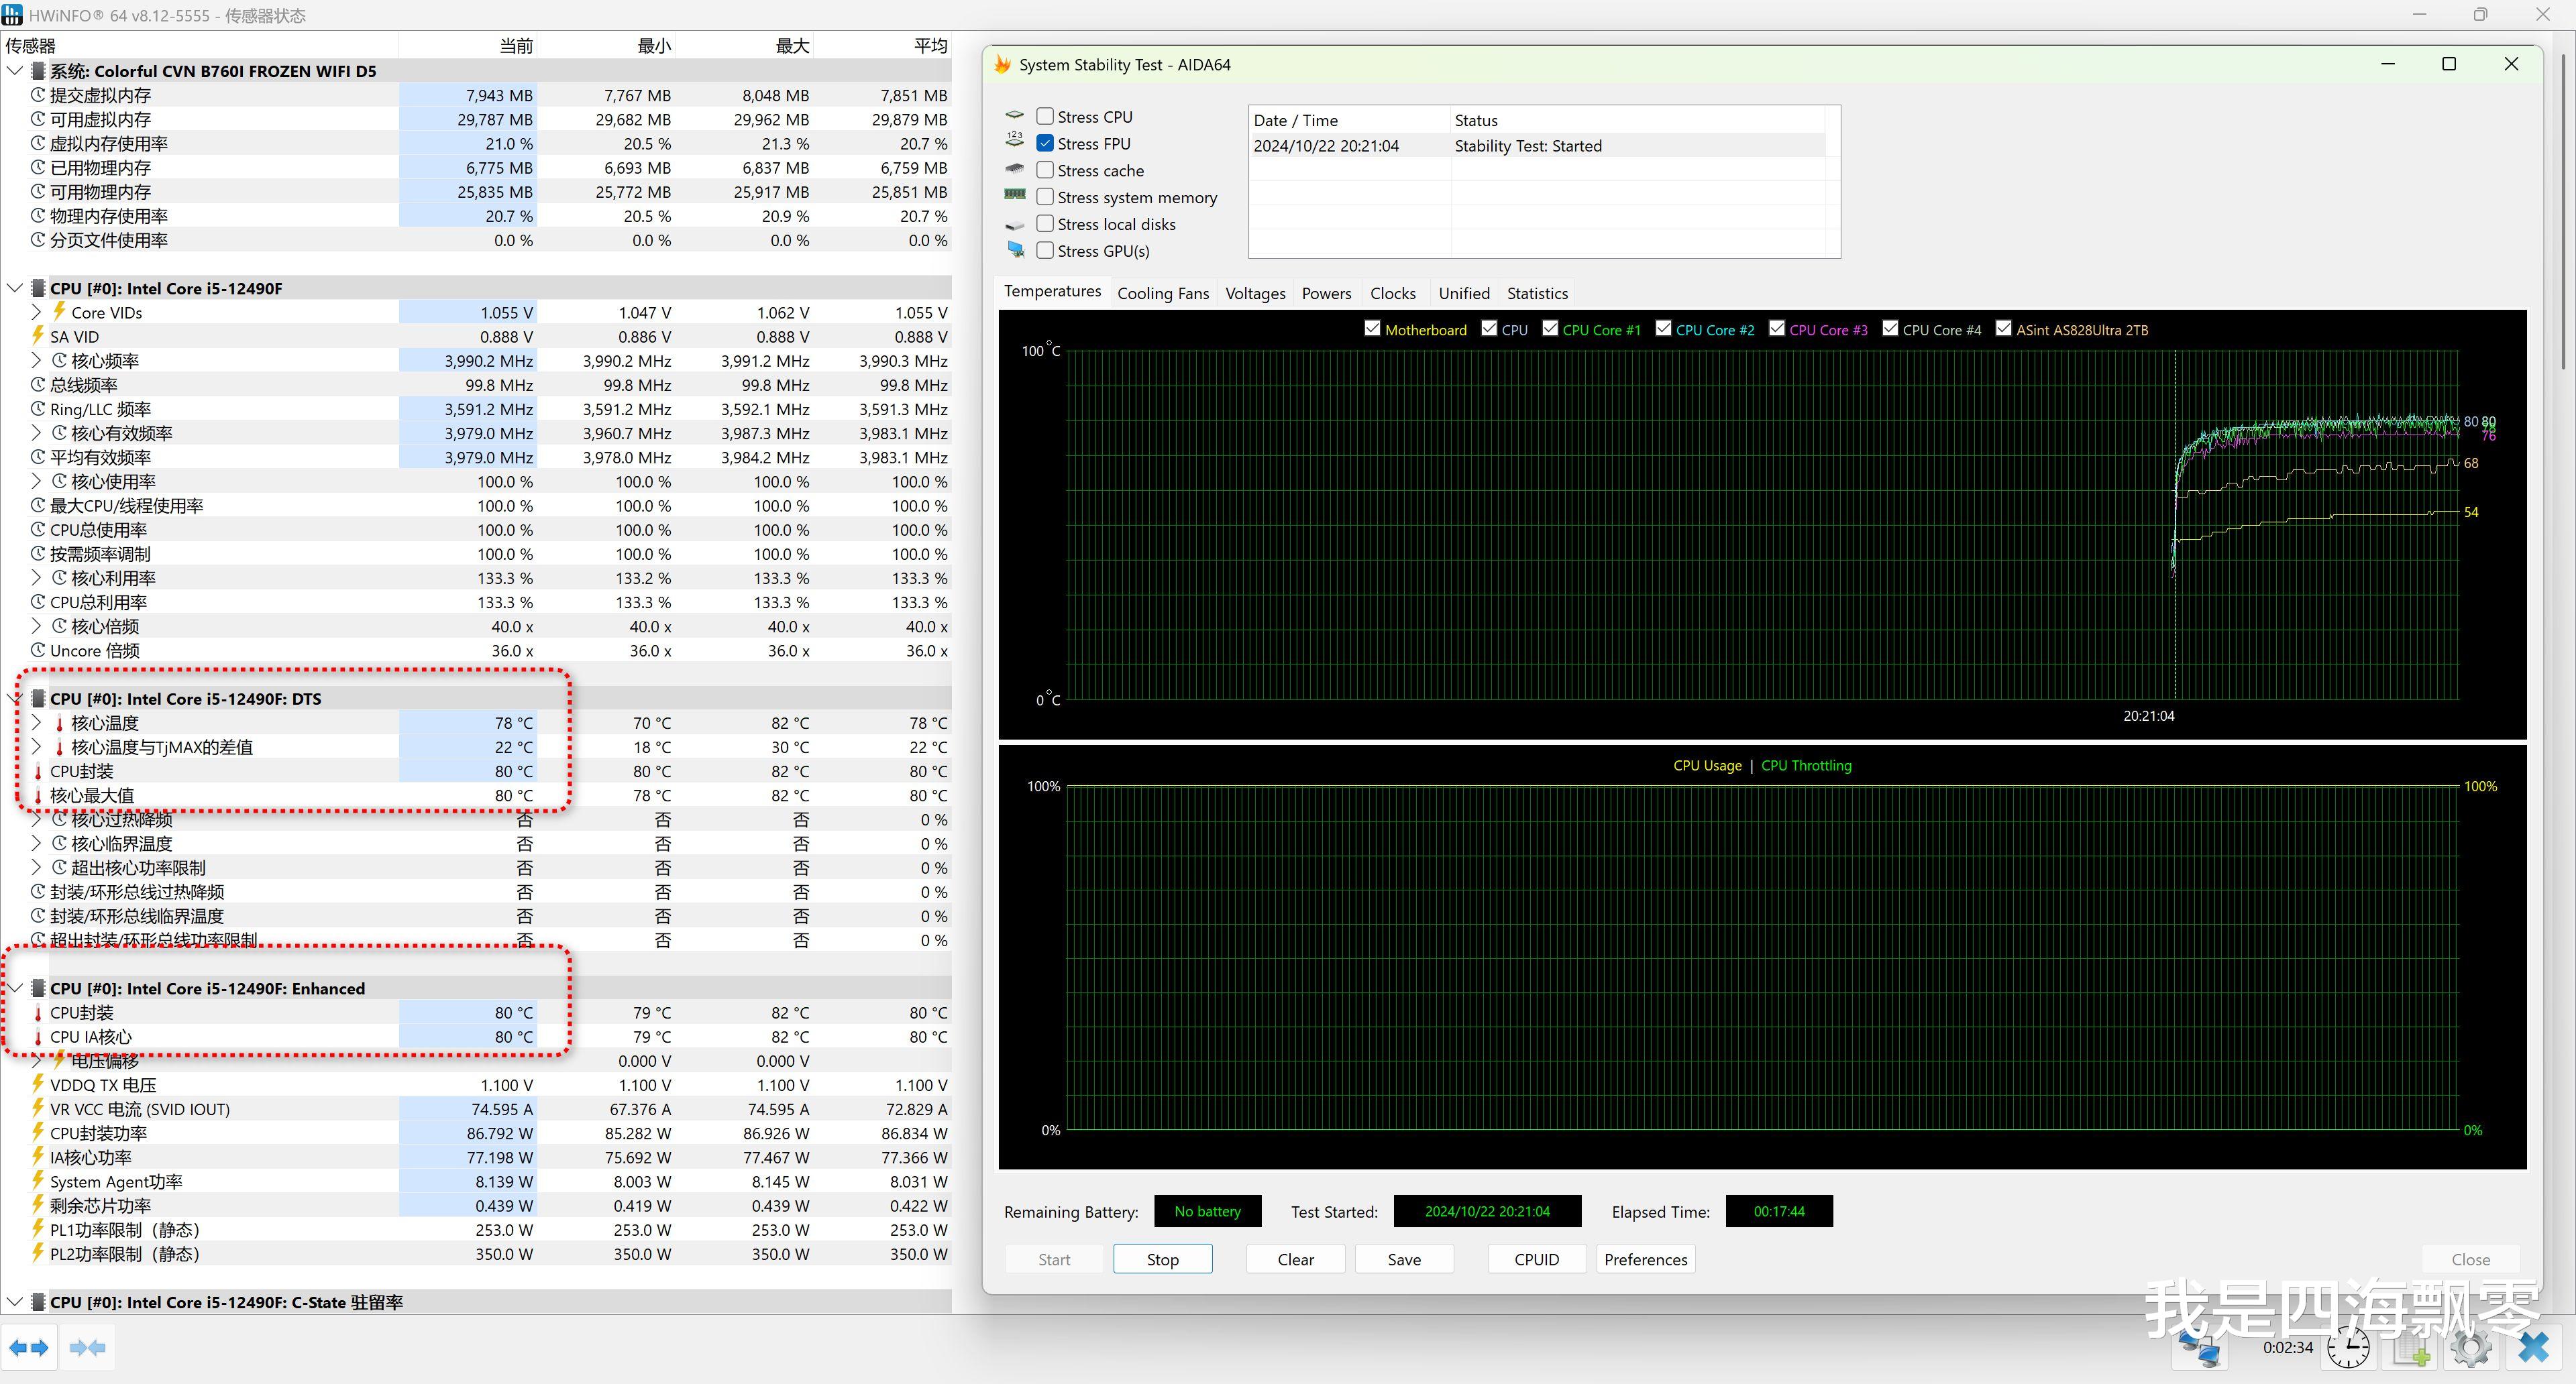Expand the Core VIDs row
This screenshot has height=1384, width=2576.
click(37, 312)
